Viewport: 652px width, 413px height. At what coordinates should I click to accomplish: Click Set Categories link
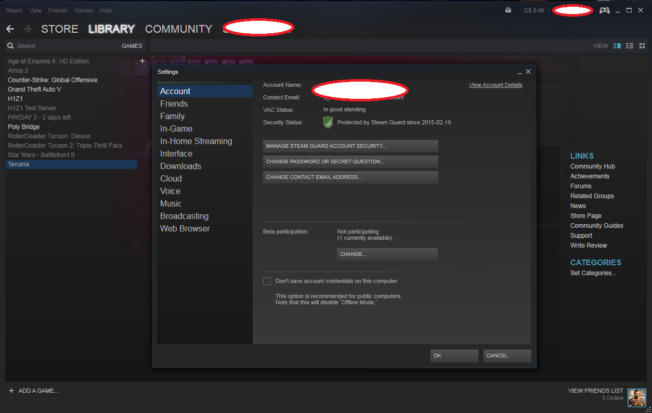[x=593, y=273]
